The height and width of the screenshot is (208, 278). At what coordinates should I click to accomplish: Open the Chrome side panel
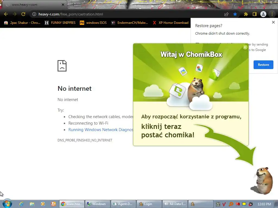pos(255,14)
